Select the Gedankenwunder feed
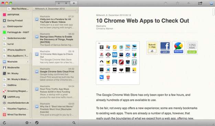The image size is (215, 126). (x=16, y=38)
